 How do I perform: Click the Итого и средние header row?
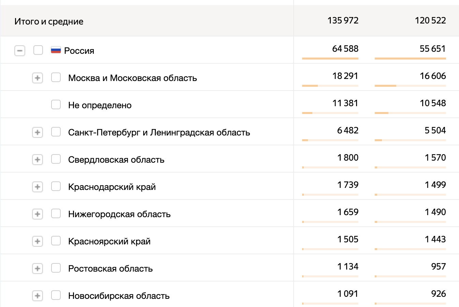point(49,21)
